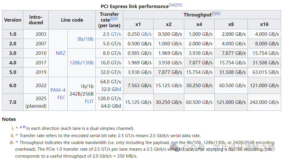Viewport: 284px width, 159px height.
Task: Select the 242.000 GB/s table cell
Action: click(264, 102)
